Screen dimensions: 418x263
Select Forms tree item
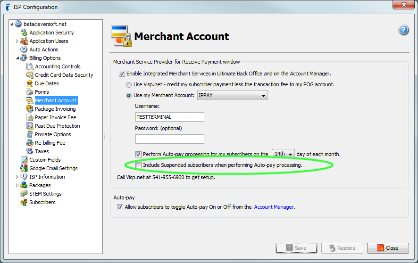(42, 92)
